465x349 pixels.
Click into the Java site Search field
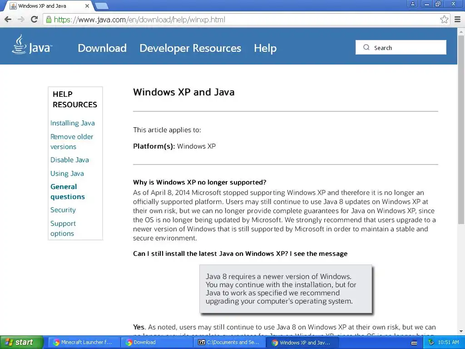point(401,47)
